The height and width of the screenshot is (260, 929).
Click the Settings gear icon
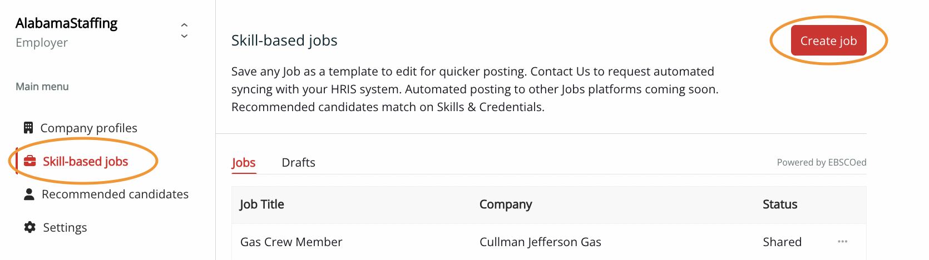29,227
